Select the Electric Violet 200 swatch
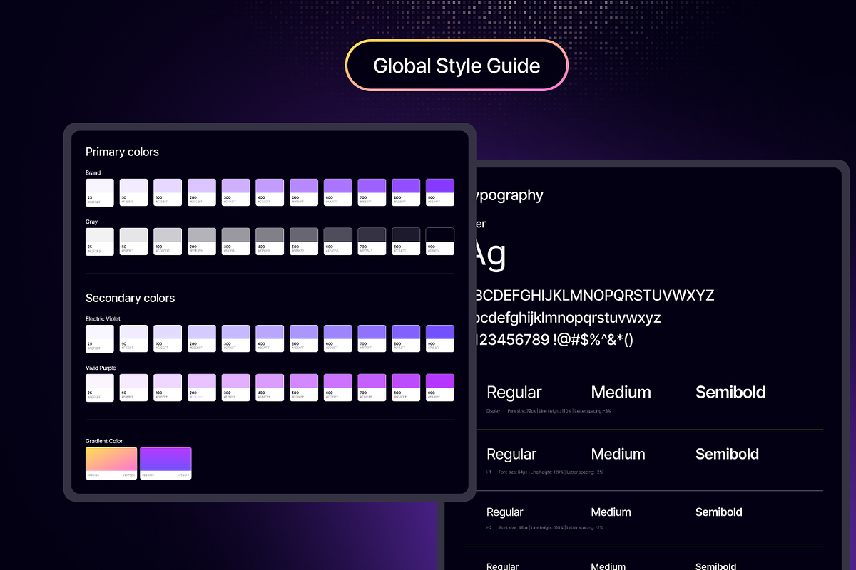The height and width of the screenshot is (570, 856). [x=202, y=338]
